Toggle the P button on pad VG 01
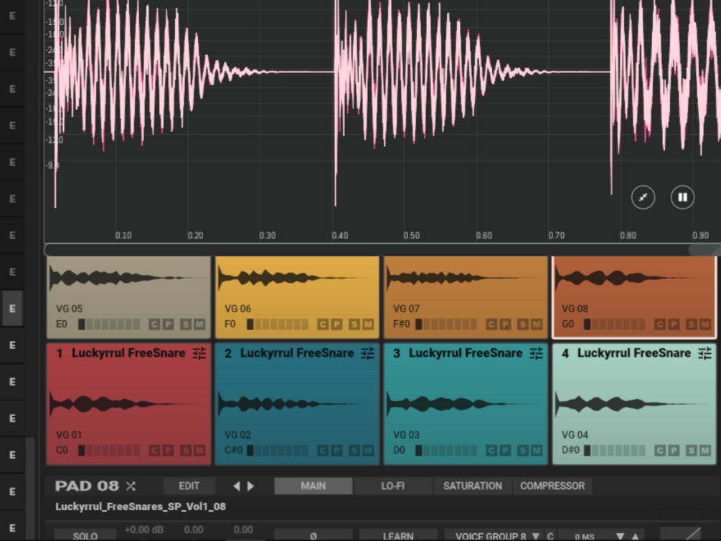The height and width of the screenshot is (541, 721). tap(169, 451)
